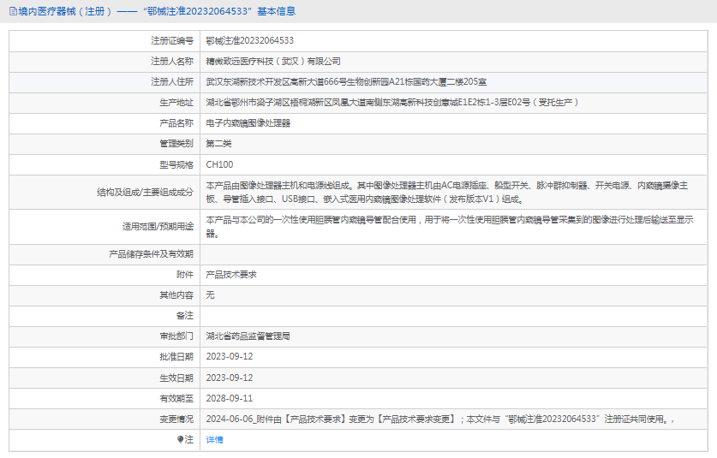Click the 审批部门 field label
Image resolution: width=717 pixels, height=458 pixels.
176,336
